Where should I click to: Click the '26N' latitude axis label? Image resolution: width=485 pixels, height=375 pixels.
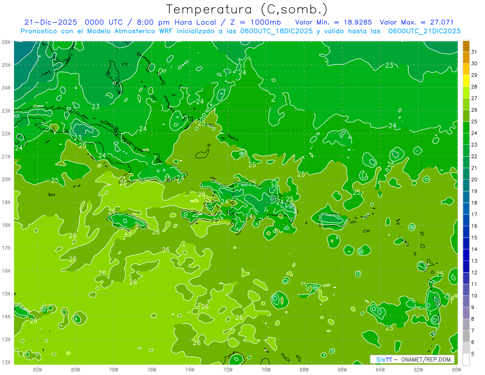(x=6, y=42)
